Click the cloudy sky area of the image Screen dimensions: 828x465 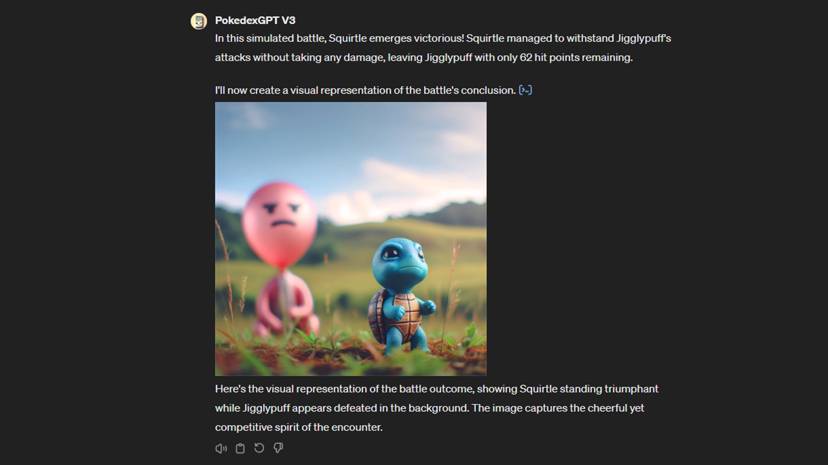click(351, 150)
